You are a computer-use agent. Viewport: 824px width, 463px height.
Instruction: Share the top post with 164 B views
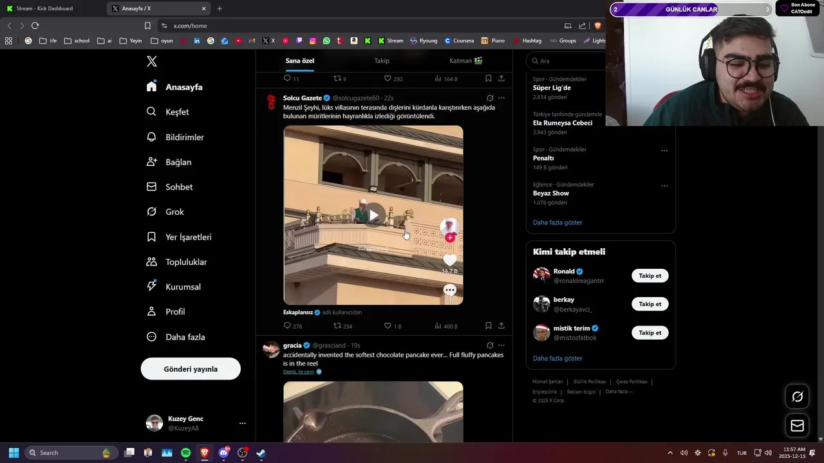(501, 78)
